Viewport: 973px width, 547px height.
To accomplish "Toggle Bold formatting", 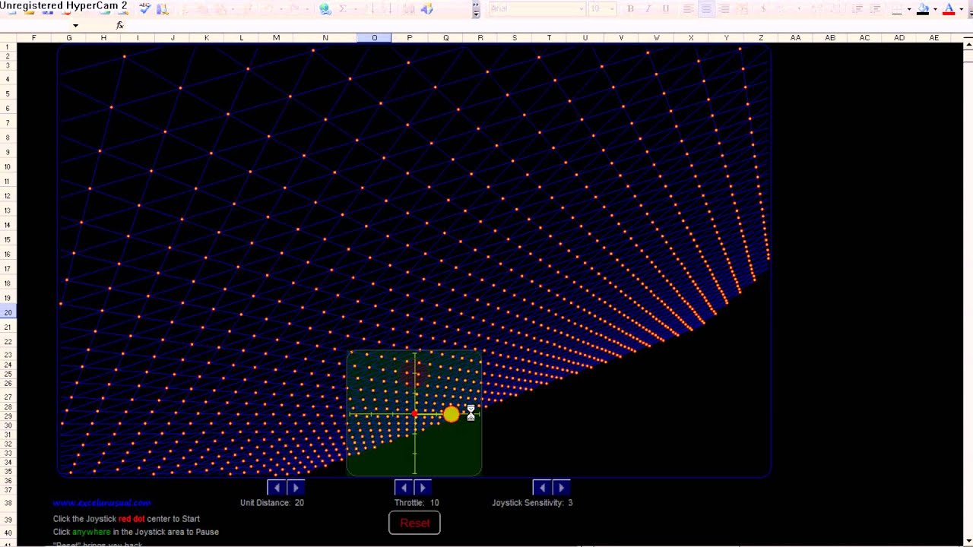I will click(630, 9).
